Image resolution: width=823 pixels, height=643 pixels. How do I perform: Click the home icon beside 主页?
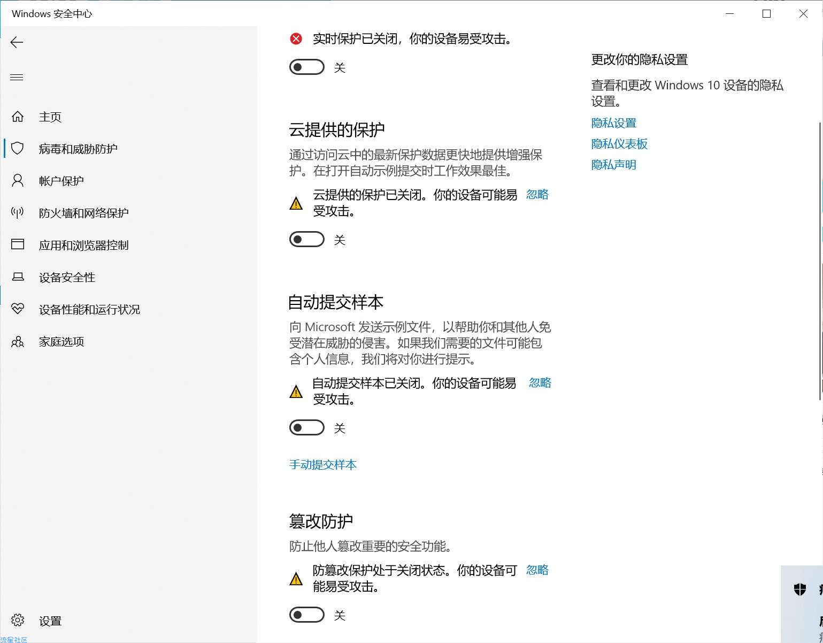point(18,116)
